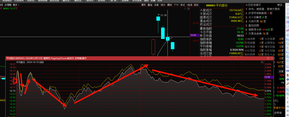Viewport: 289px width, 117px height.
Task: Click the colored grid icon in right toolbar
Action: pos(287,22)
